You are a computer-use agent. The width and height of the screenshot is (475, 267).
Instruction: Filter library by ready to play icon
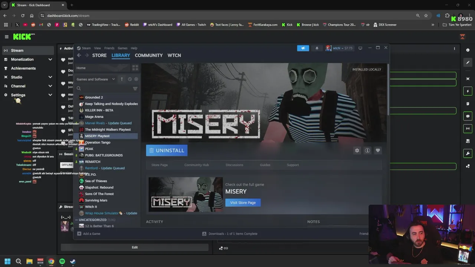click(x=136, y=79)
